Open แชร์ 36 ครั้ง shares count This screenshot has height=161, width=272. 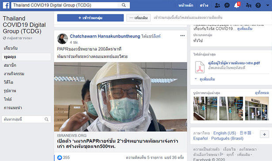[x=174, y=157]
